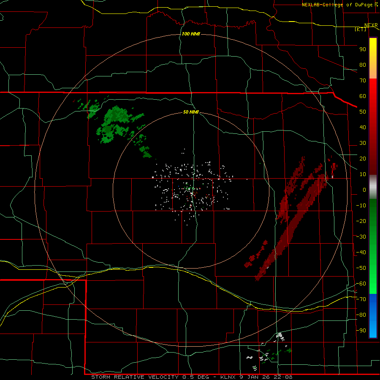Viewport: 380px width, 380px height.
Task: Click the 50 value on velocity scale
Action: pyautogui.click(x=363, y=112)
